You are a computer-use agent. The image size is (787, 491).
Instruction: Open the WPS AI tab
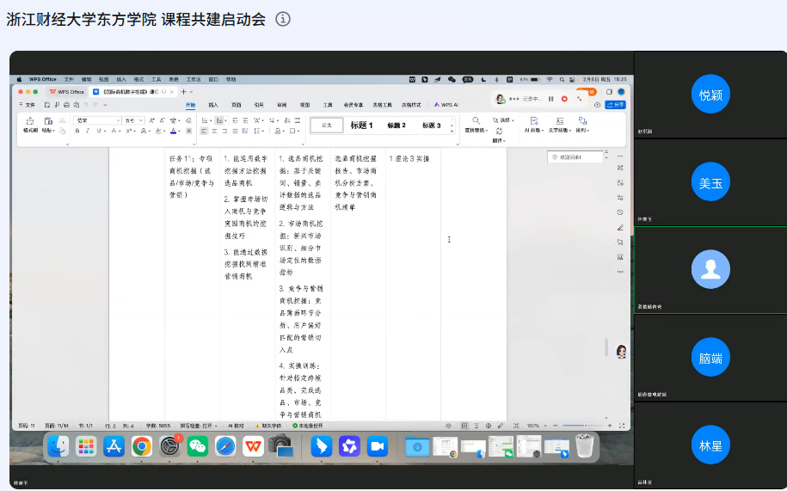446,105
